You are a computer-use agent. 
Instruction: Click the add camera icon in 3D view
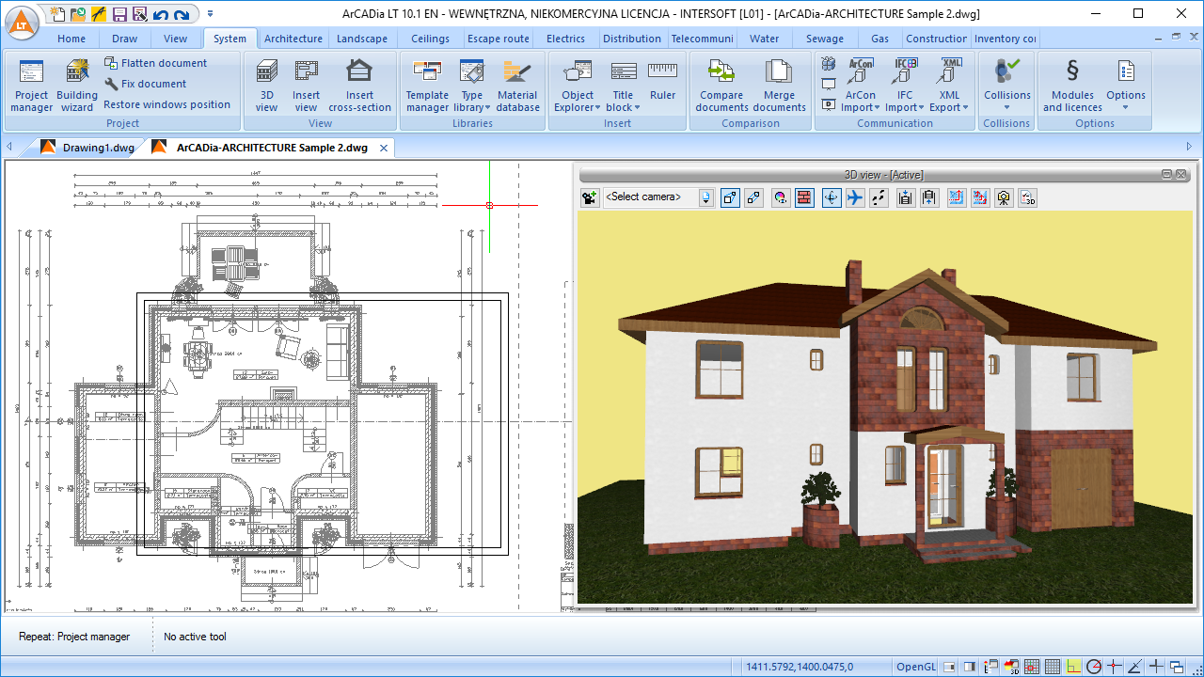[590, 197]
